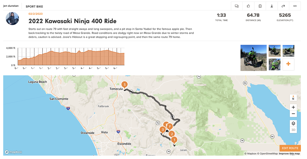Toggle the 3D map view
The height and width of the screenshot is (159, 307).
coord(293,130)
